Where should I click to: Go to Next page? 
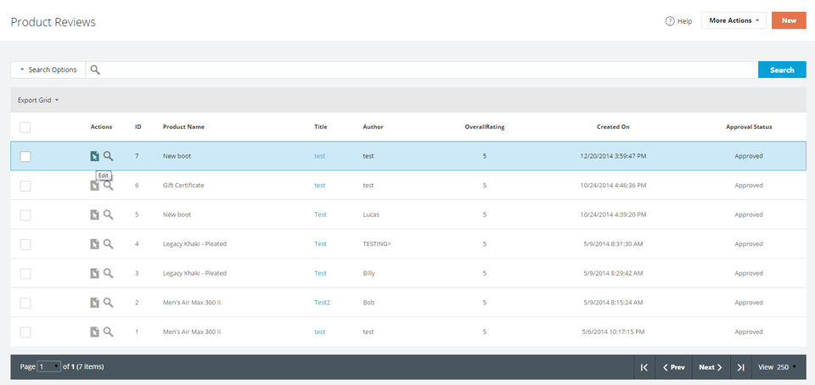711,367
